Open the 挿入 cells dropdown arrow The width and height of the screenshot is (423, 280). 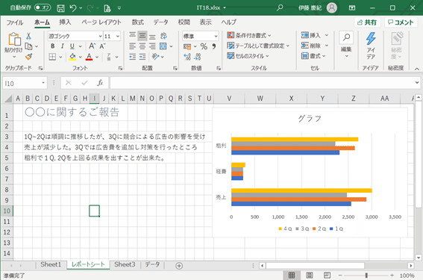327,35
